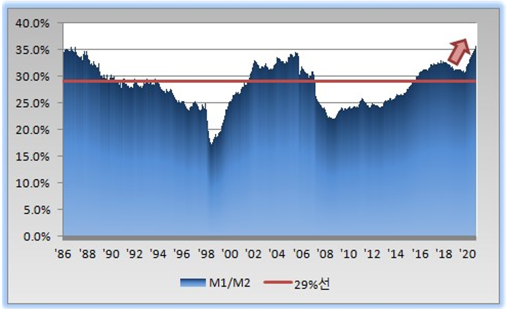Image resolution: width=506 pixels, height=309 pixels.
Task: Click the '92 x-axis label
Action: point(135,254)
